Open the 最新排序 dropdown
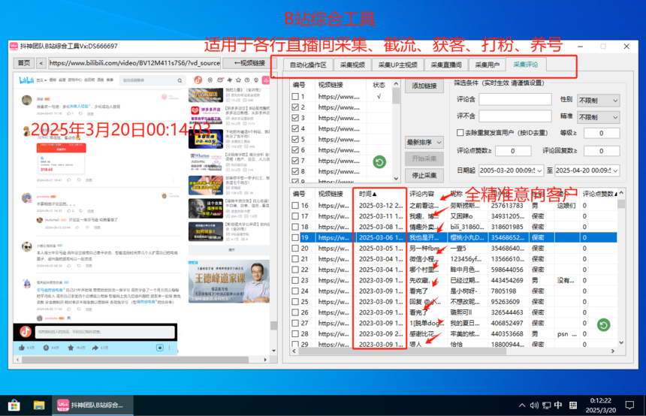 [424, 142]
